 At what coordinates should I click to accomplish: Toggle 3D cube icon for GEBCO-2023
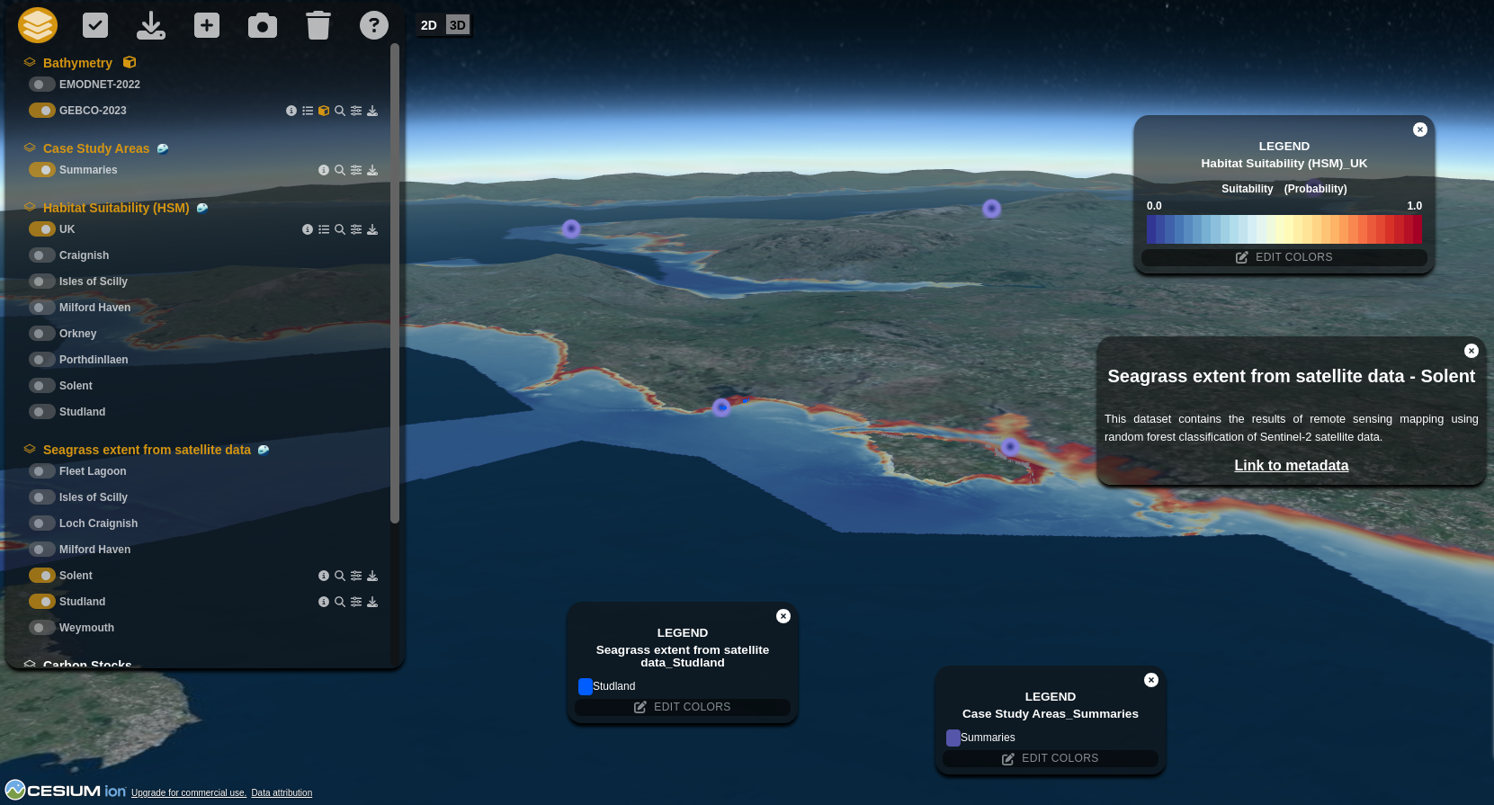coord(324,111)
